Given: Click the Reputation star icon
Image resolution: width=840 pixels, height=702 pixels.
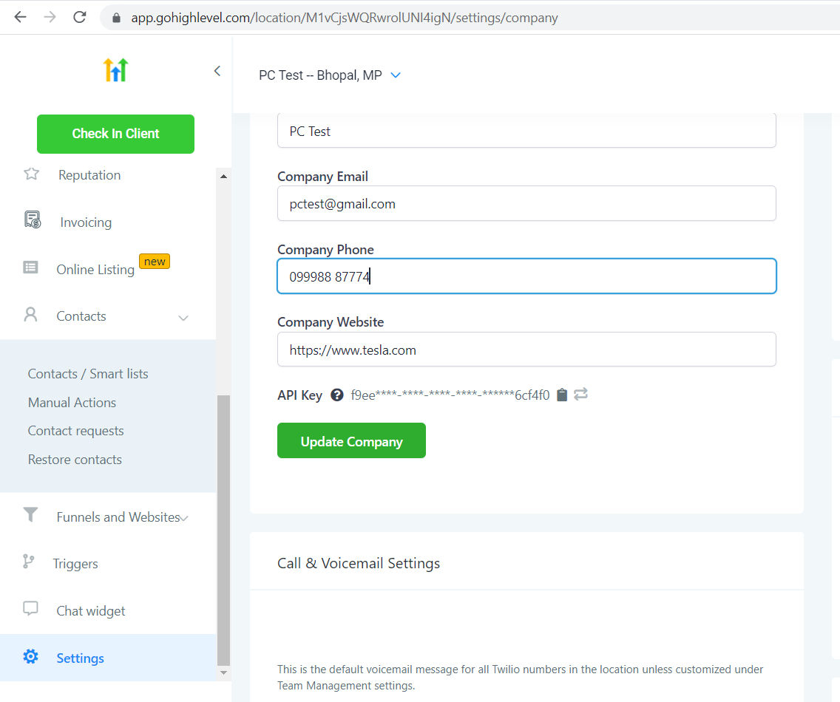Looking at the screenshot, I should [32, 174].
